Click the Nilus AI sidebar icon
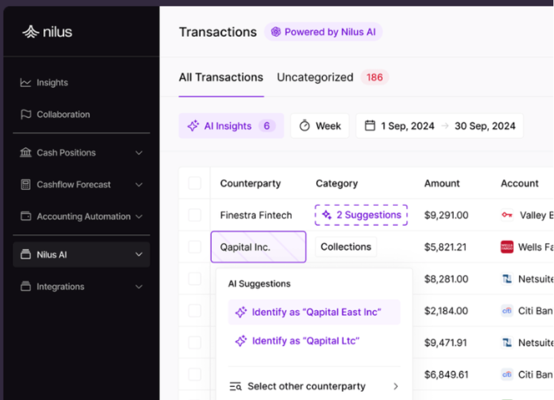554x400 pixels. click(x=25, y=254)
